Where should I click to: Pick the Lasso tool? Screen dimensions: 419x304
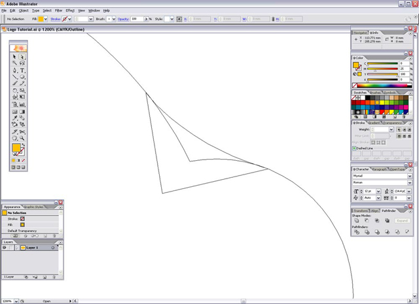22,63
